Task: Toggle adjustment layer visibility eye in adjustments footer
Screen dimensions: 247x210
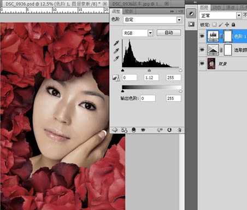Action: coord(143,130)
